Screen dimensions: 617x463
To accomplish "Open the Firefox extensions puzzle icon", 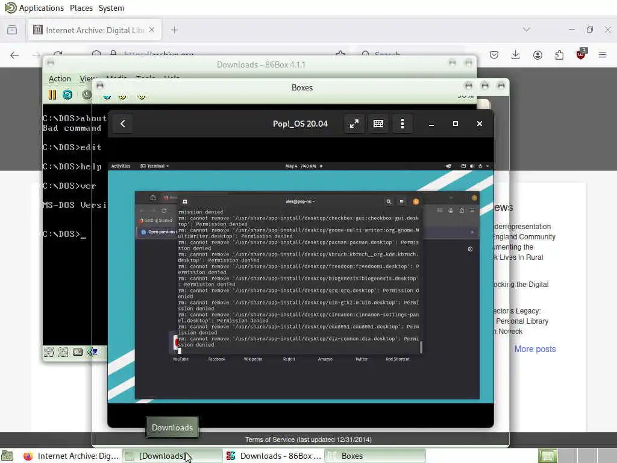I will [x=559, y=55].
